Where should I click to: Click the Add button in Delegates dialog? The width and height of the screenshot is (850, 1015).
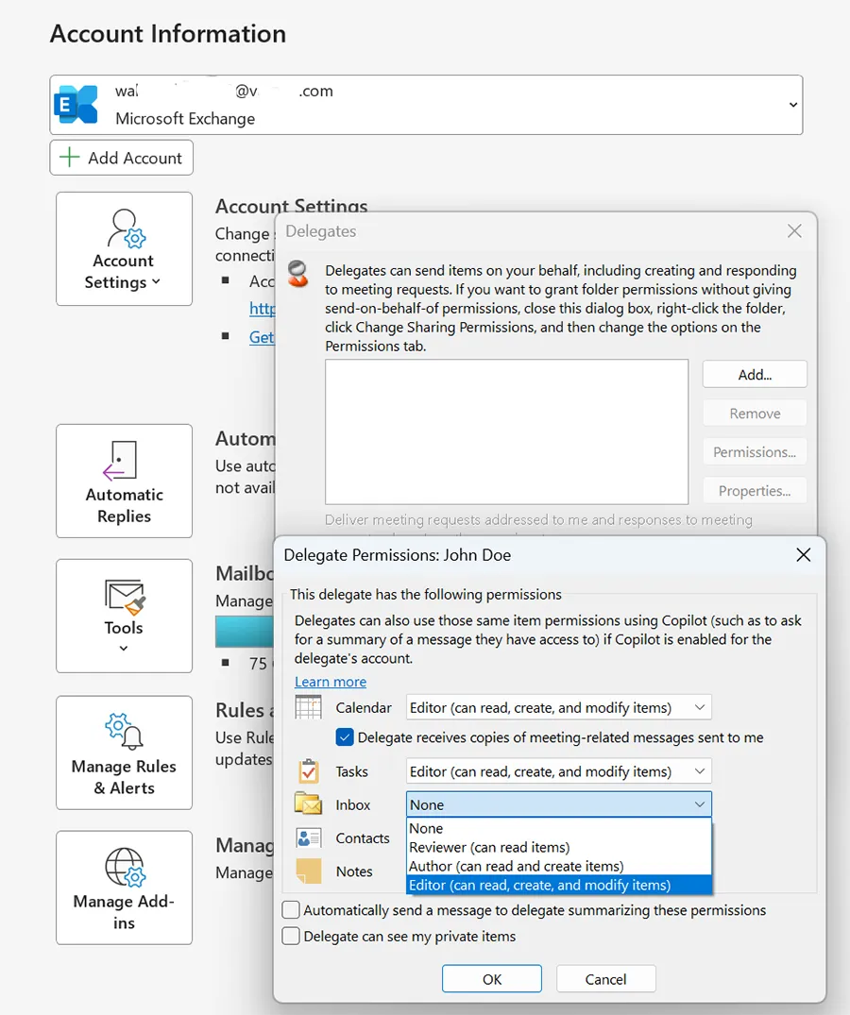754,374
